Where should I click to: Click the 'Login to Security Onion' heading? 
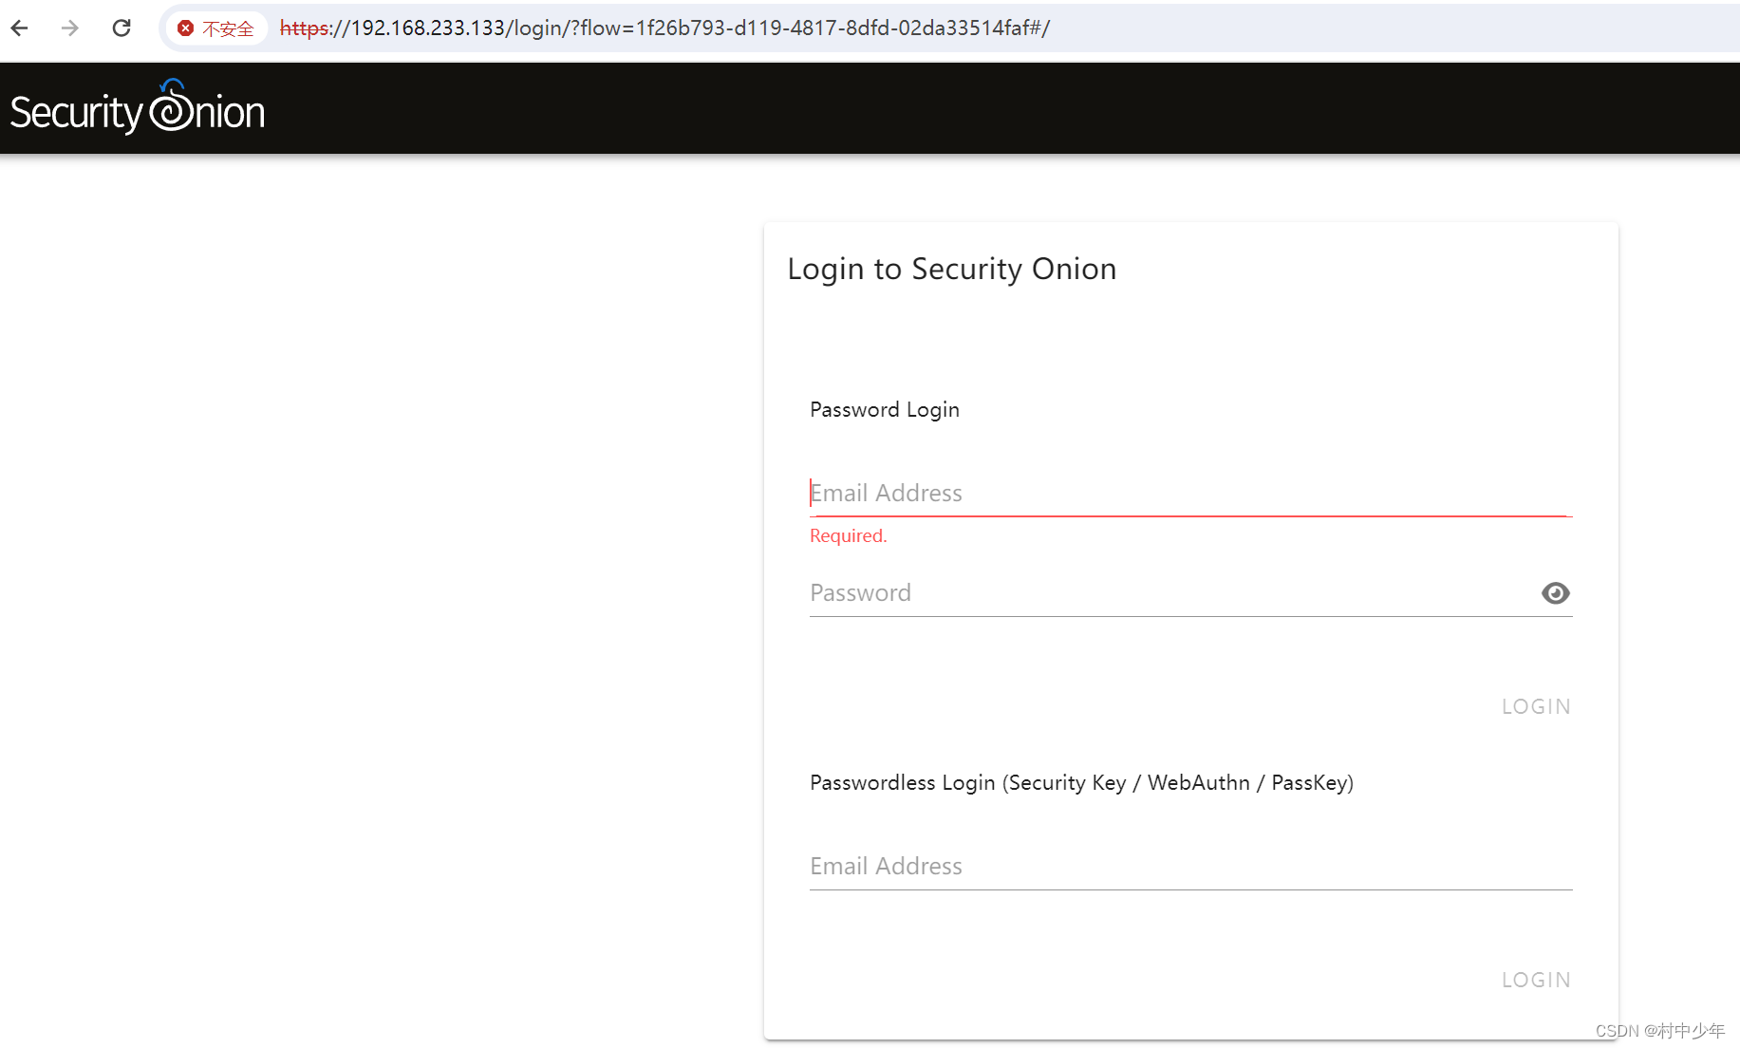tap(951, 270)
